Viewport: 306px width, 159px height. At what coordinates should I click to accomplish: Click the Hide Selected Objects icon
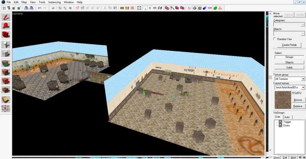tap(77, 8)
